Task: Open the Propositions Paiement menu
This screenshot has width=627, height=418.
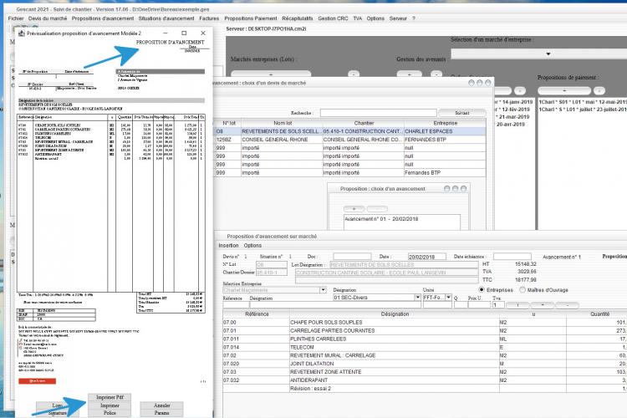Action: tap(251, 18)
